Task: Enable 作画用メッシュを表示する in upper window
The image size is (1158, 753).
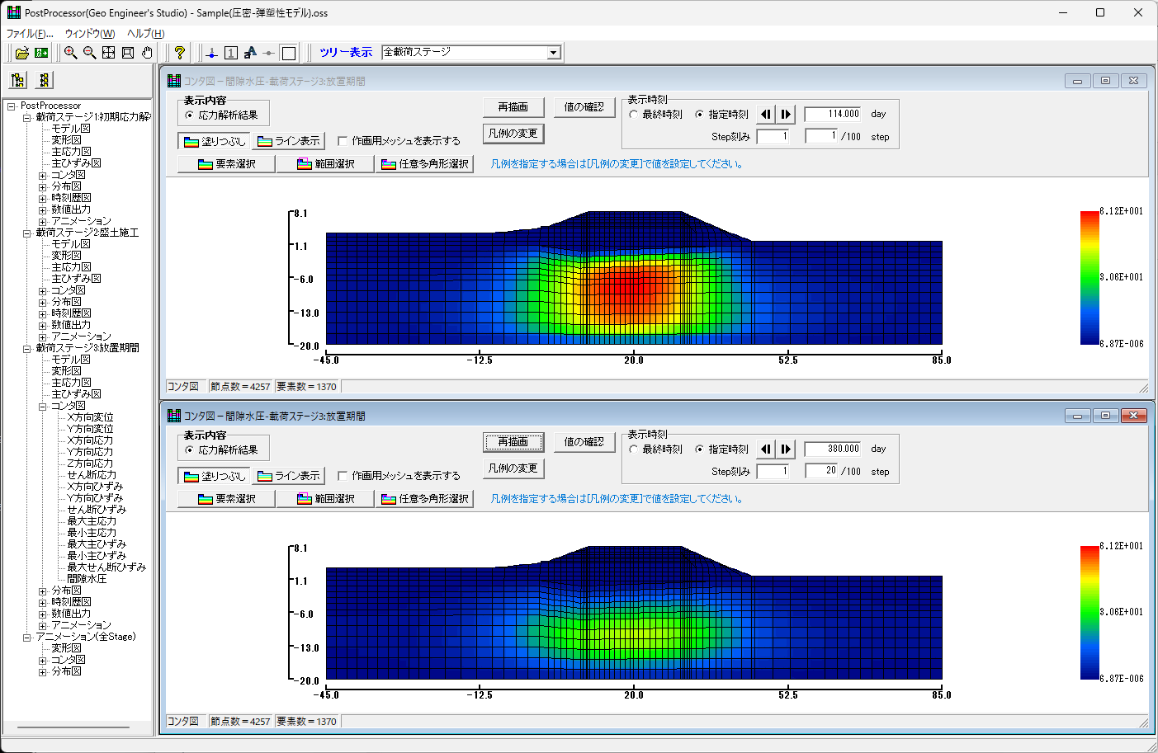Action: (x=399, y=141)
